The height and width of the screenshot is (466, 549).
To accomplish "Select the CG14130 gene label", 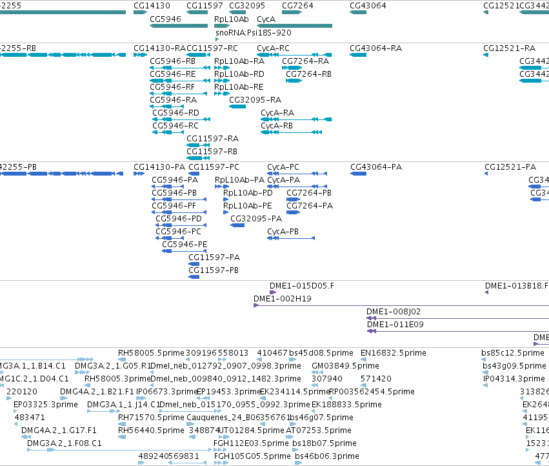I will 152,6.
